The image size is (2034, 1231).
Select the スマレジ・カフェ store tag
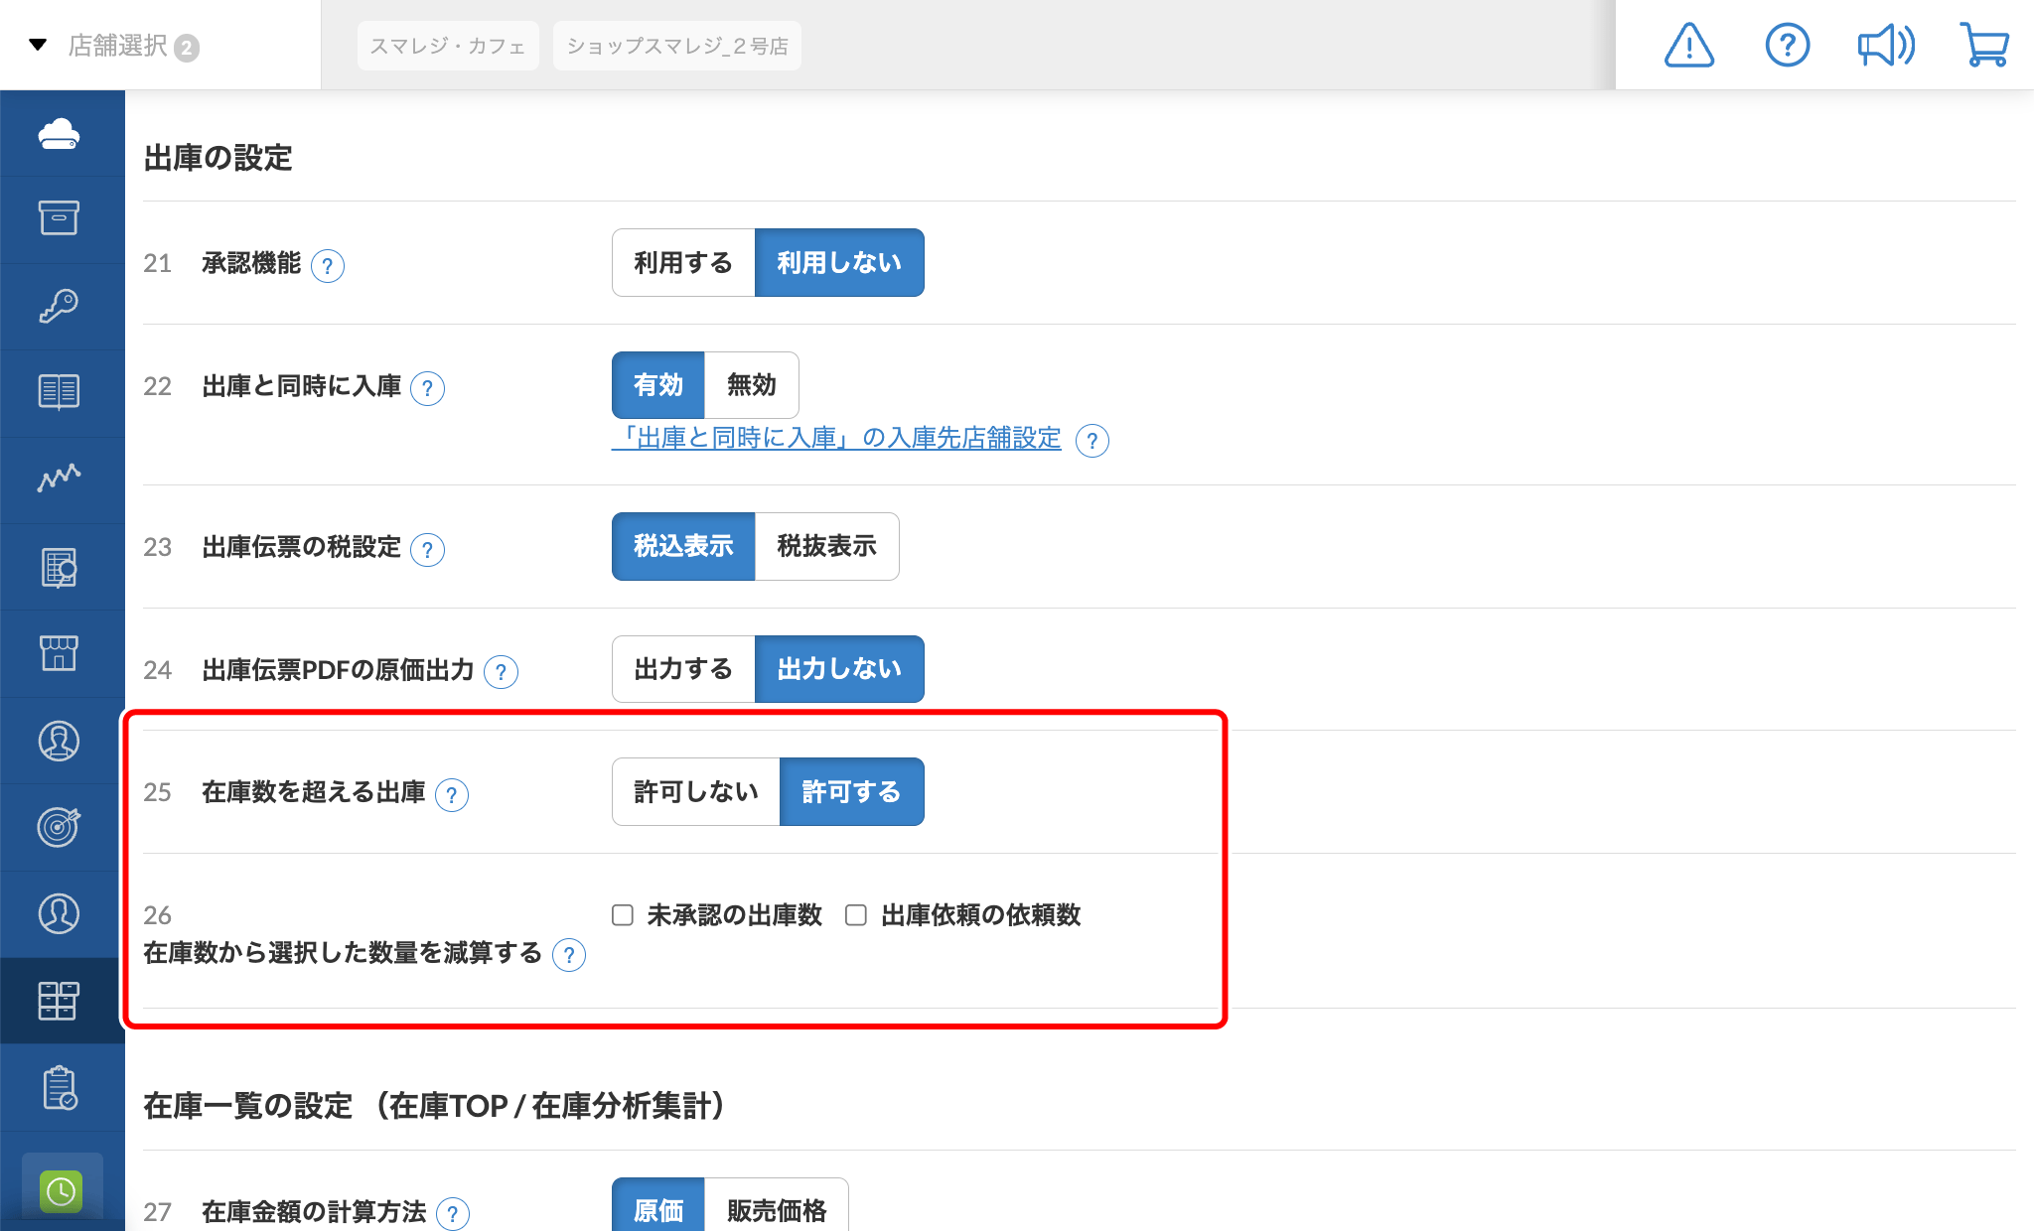click(x=448, y=46)
